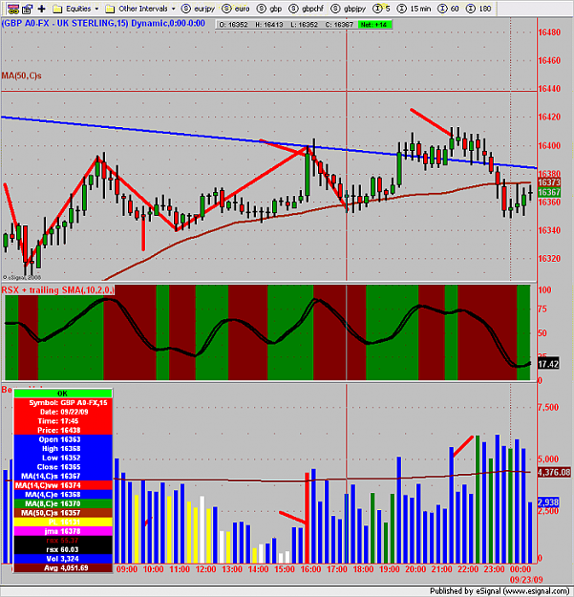Click the 09/23/09 date label
This screenshot has height=597, width=574.
(526, 580)
